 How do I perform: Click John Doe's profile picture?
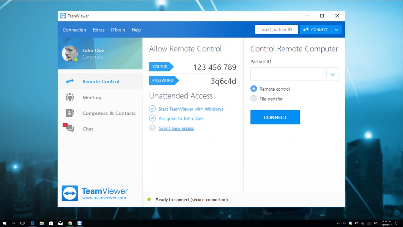[70, 53]
